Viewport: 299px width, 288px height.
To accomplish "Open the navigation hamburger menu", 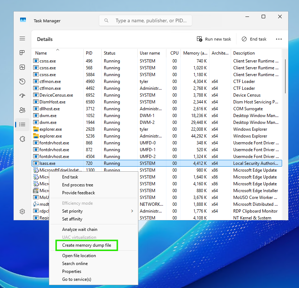I will click(x=22, y=38).
